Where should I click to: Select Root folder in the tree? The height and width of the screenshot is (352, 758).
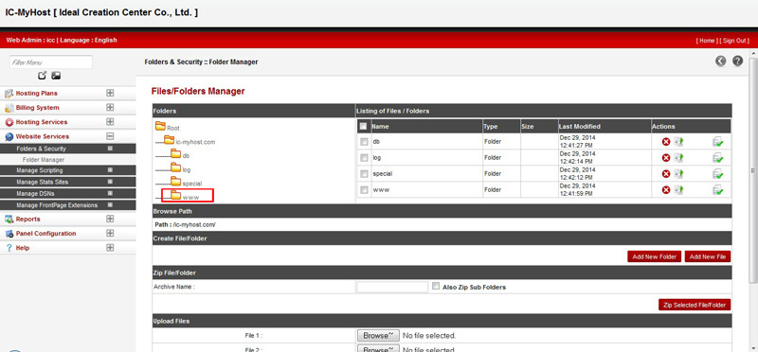168,128
